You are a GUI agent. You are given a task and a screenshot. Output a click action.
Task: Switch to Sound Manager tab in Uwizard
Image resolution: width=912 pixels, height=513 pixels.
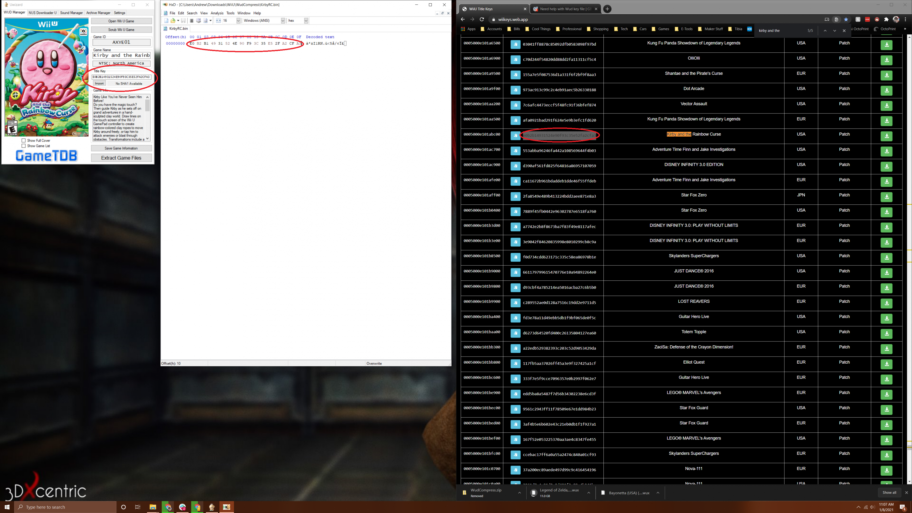click(x=71, y=13)
